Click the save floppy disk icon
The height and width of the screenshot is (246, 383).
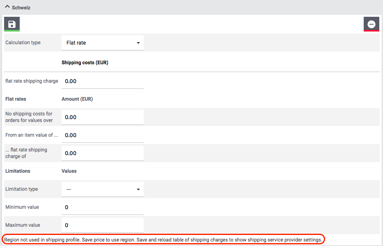(x=12, y=24)
